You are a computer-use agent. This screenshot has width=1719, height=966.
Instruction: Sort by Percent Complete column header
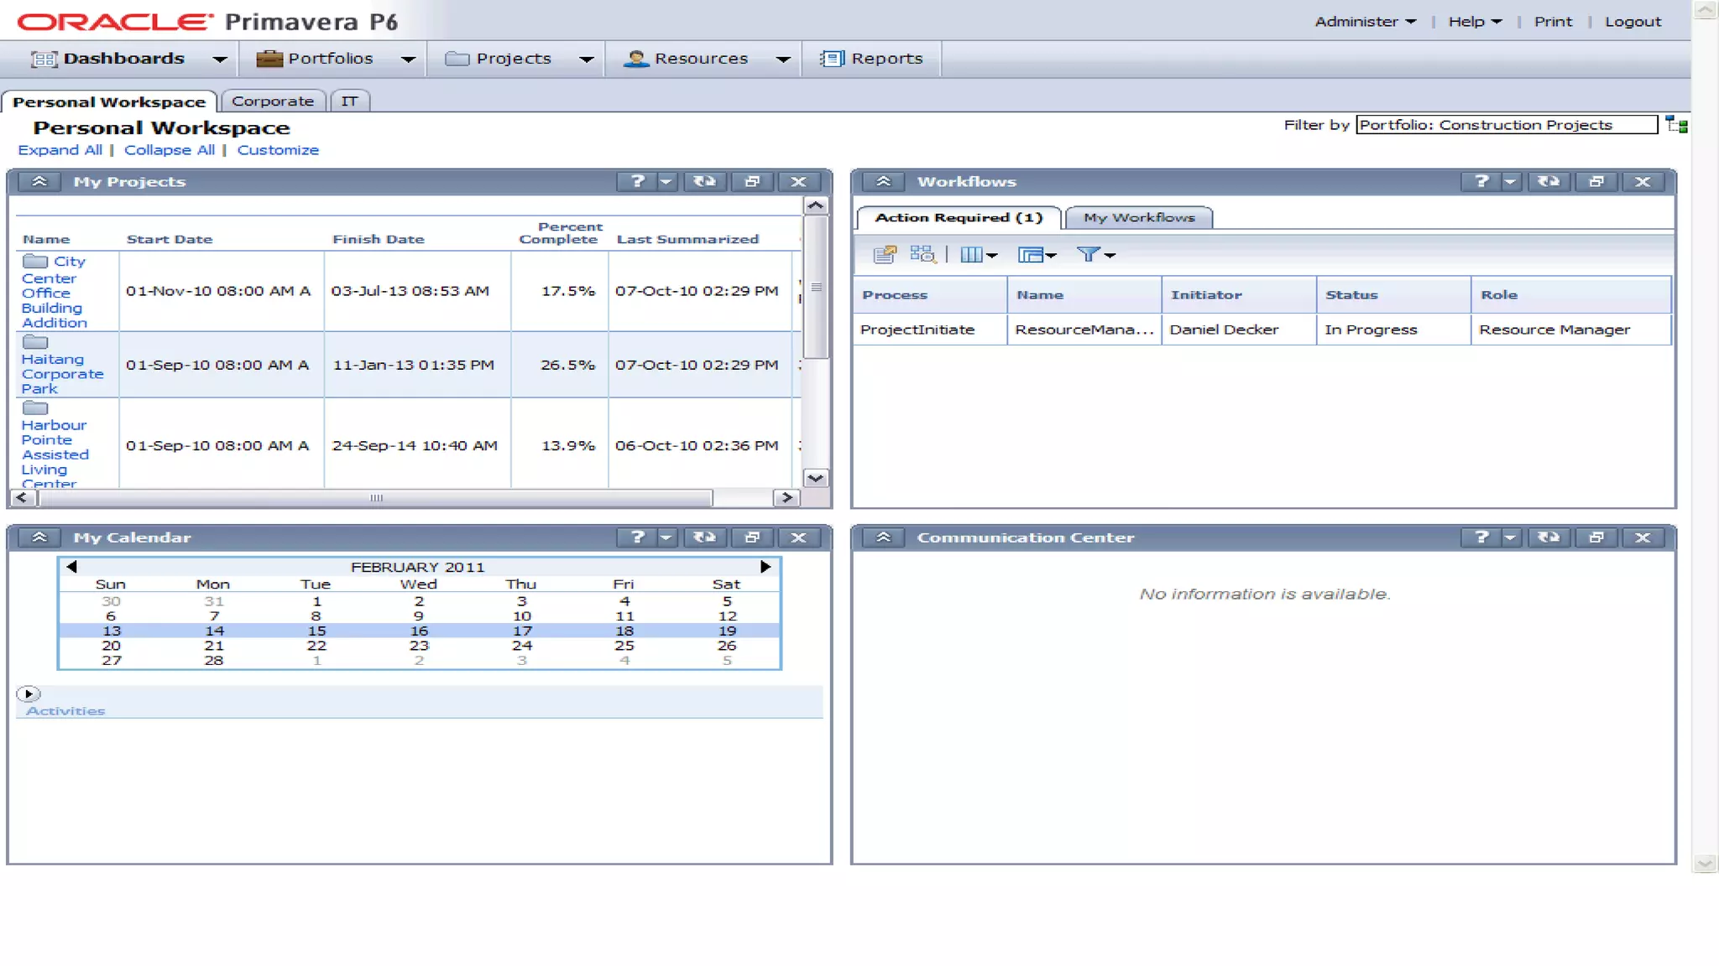[x=560, y=232]
